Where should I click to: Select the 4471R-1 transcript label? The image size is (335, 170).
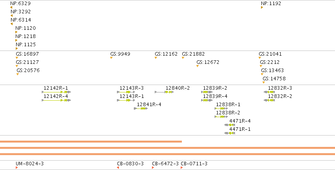point(240,129)
